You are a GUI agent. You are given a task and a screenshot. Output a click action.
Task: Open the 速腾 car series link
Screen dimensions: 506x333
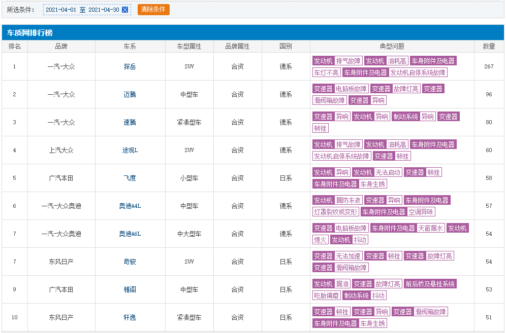(x=130, y=122)
